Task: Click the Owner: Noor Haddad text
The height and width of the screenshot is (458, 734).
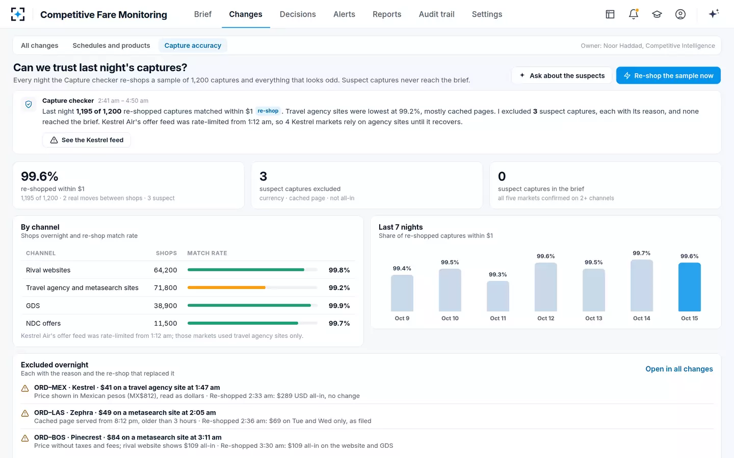Action: (648, 46)
